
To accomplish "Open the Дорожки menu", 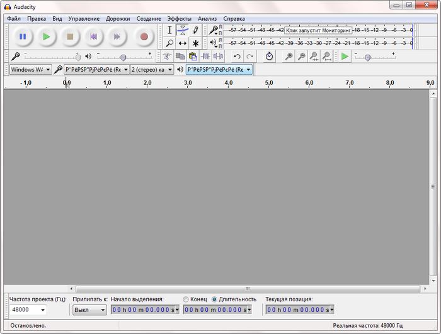I will click(118, 19).
